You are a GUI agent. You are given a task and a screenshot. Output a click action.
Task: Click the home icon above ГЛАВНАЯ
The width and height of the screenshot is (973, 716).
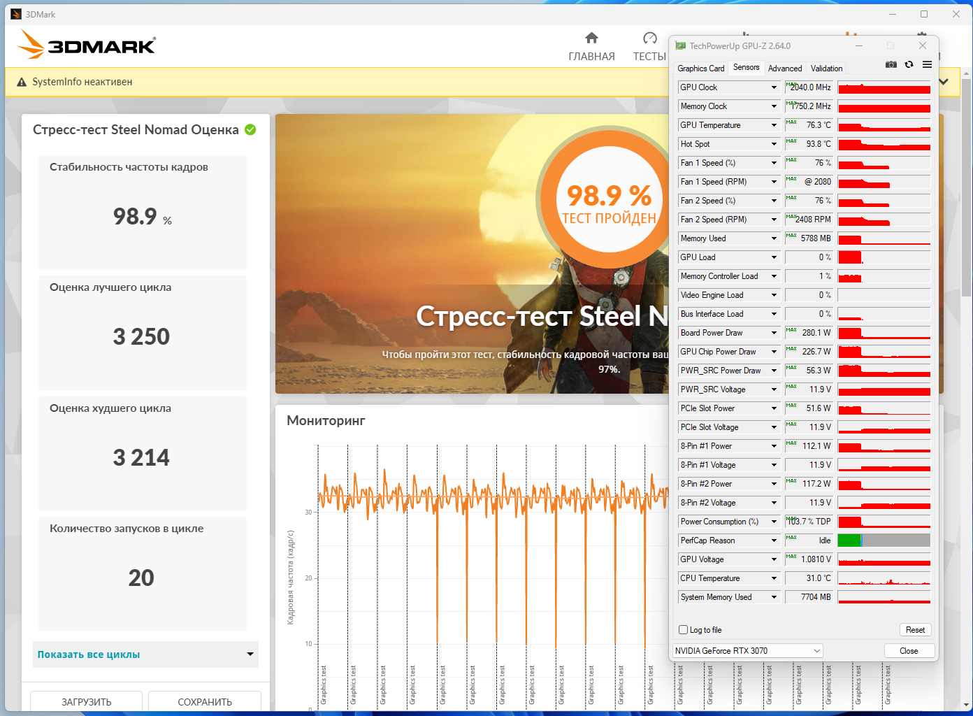591,38
